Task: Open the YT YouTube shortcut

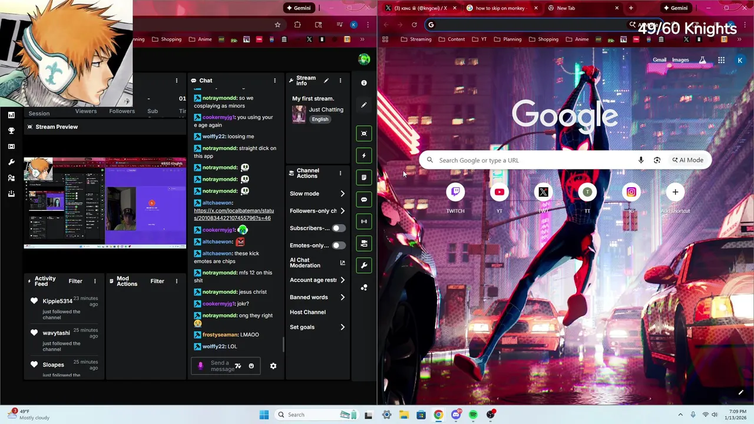Action: pos(500,192)
